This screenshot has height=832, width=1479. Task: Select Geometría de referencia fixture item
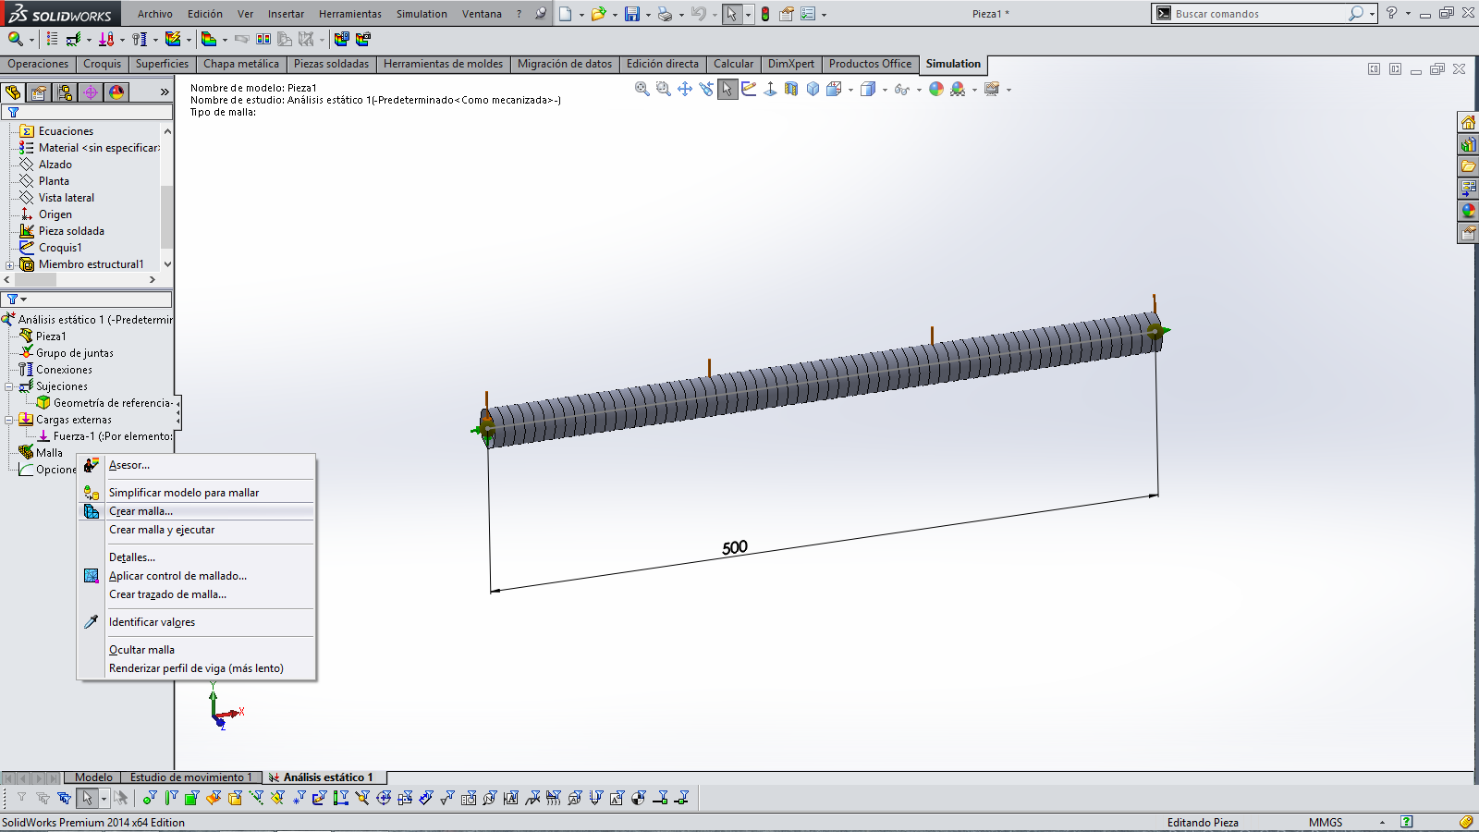point(104,403)
